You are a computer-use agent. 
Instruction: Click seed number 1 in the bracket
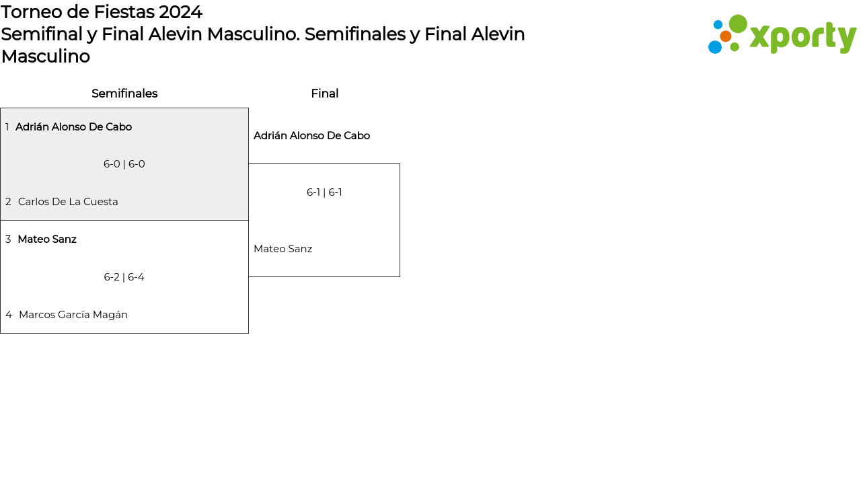[7, 127]
